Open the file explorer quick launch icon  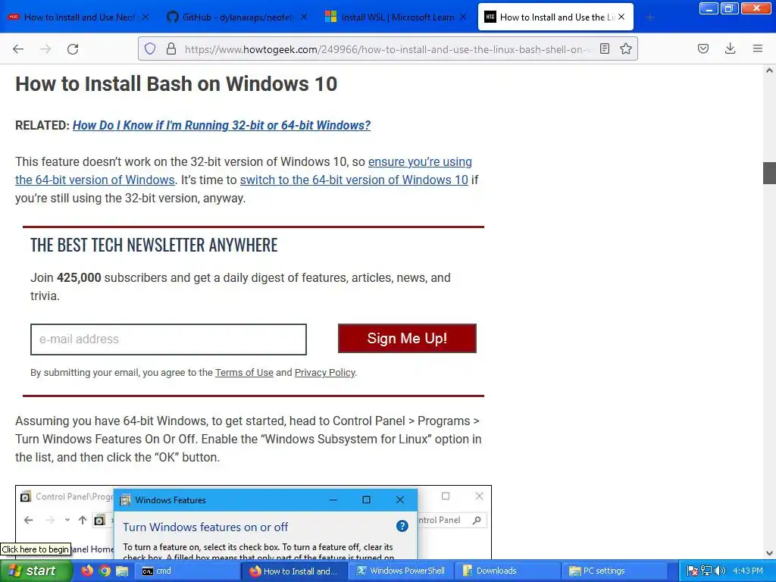point(122,571)
